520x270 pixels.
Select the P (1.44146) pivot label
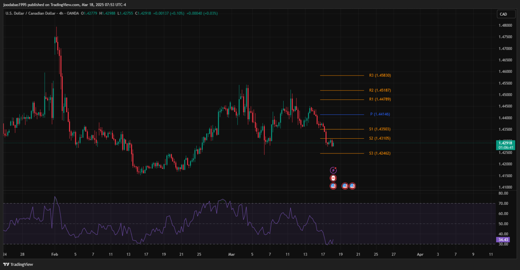[x=380, y=114]
